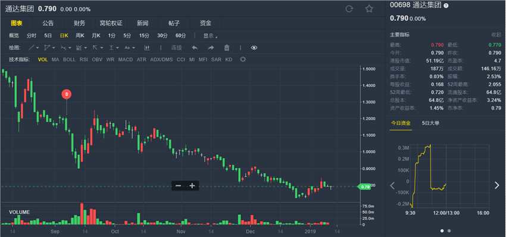Open the I-beam measure tool dropdown
The height and width of the screenshot is (237, 506).
114,48
